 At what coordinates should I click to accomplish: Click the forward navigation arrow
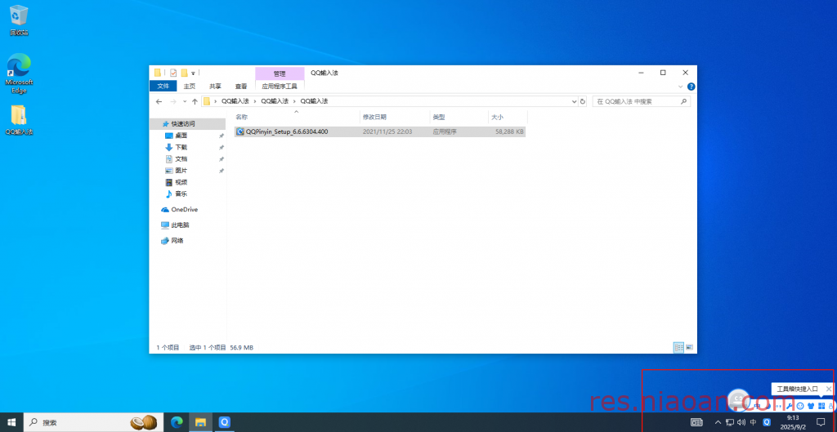coord(173,101)
